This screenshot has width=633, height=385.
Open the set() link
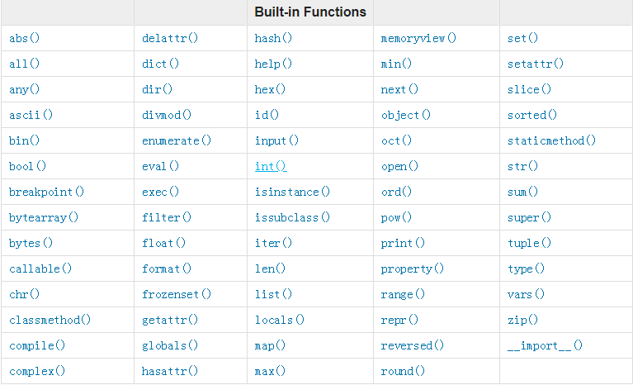click(522, 38)
